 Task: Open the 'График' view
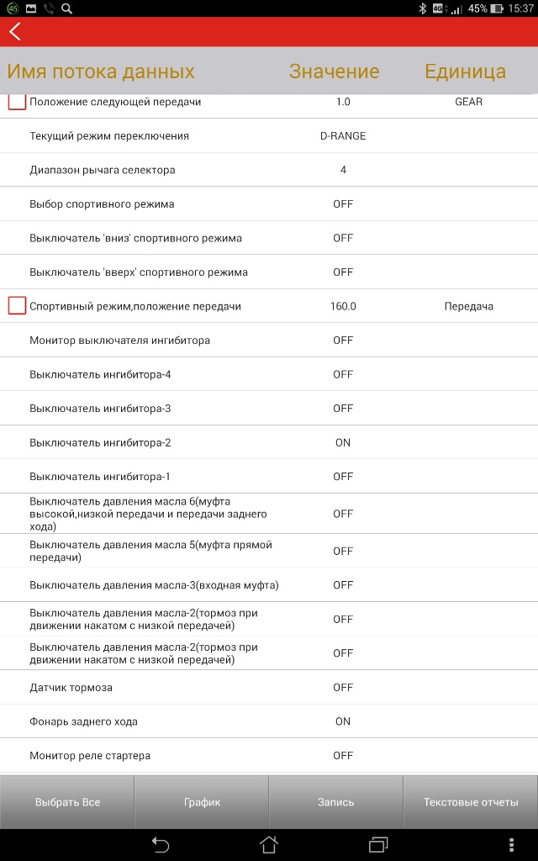[202, 802]
